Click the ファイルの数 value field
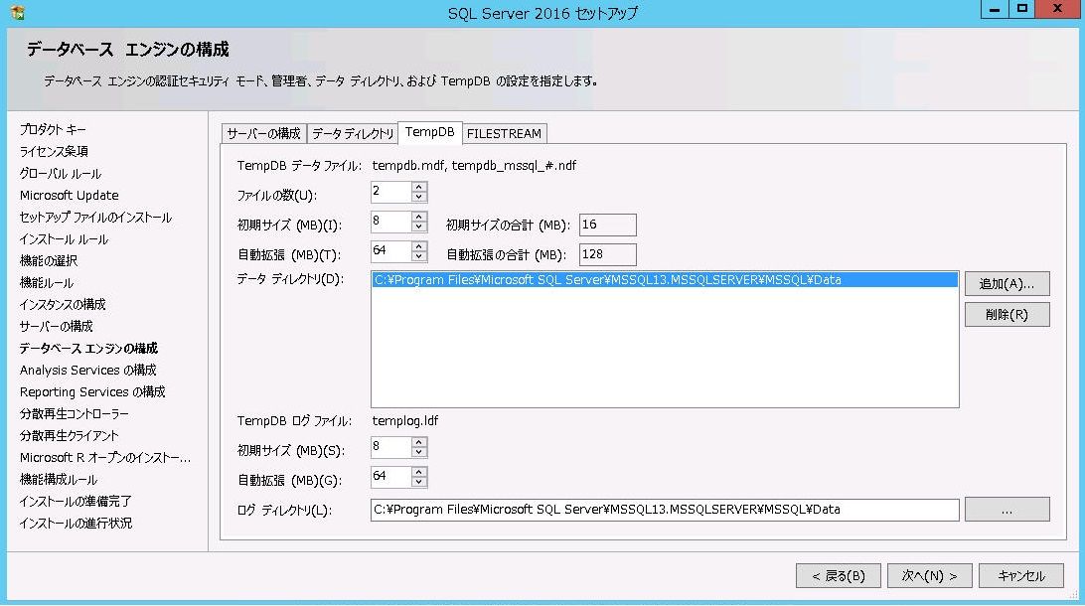Viewport: 1085px width, 606px height. pyautogui.click(x=390, y=192)
